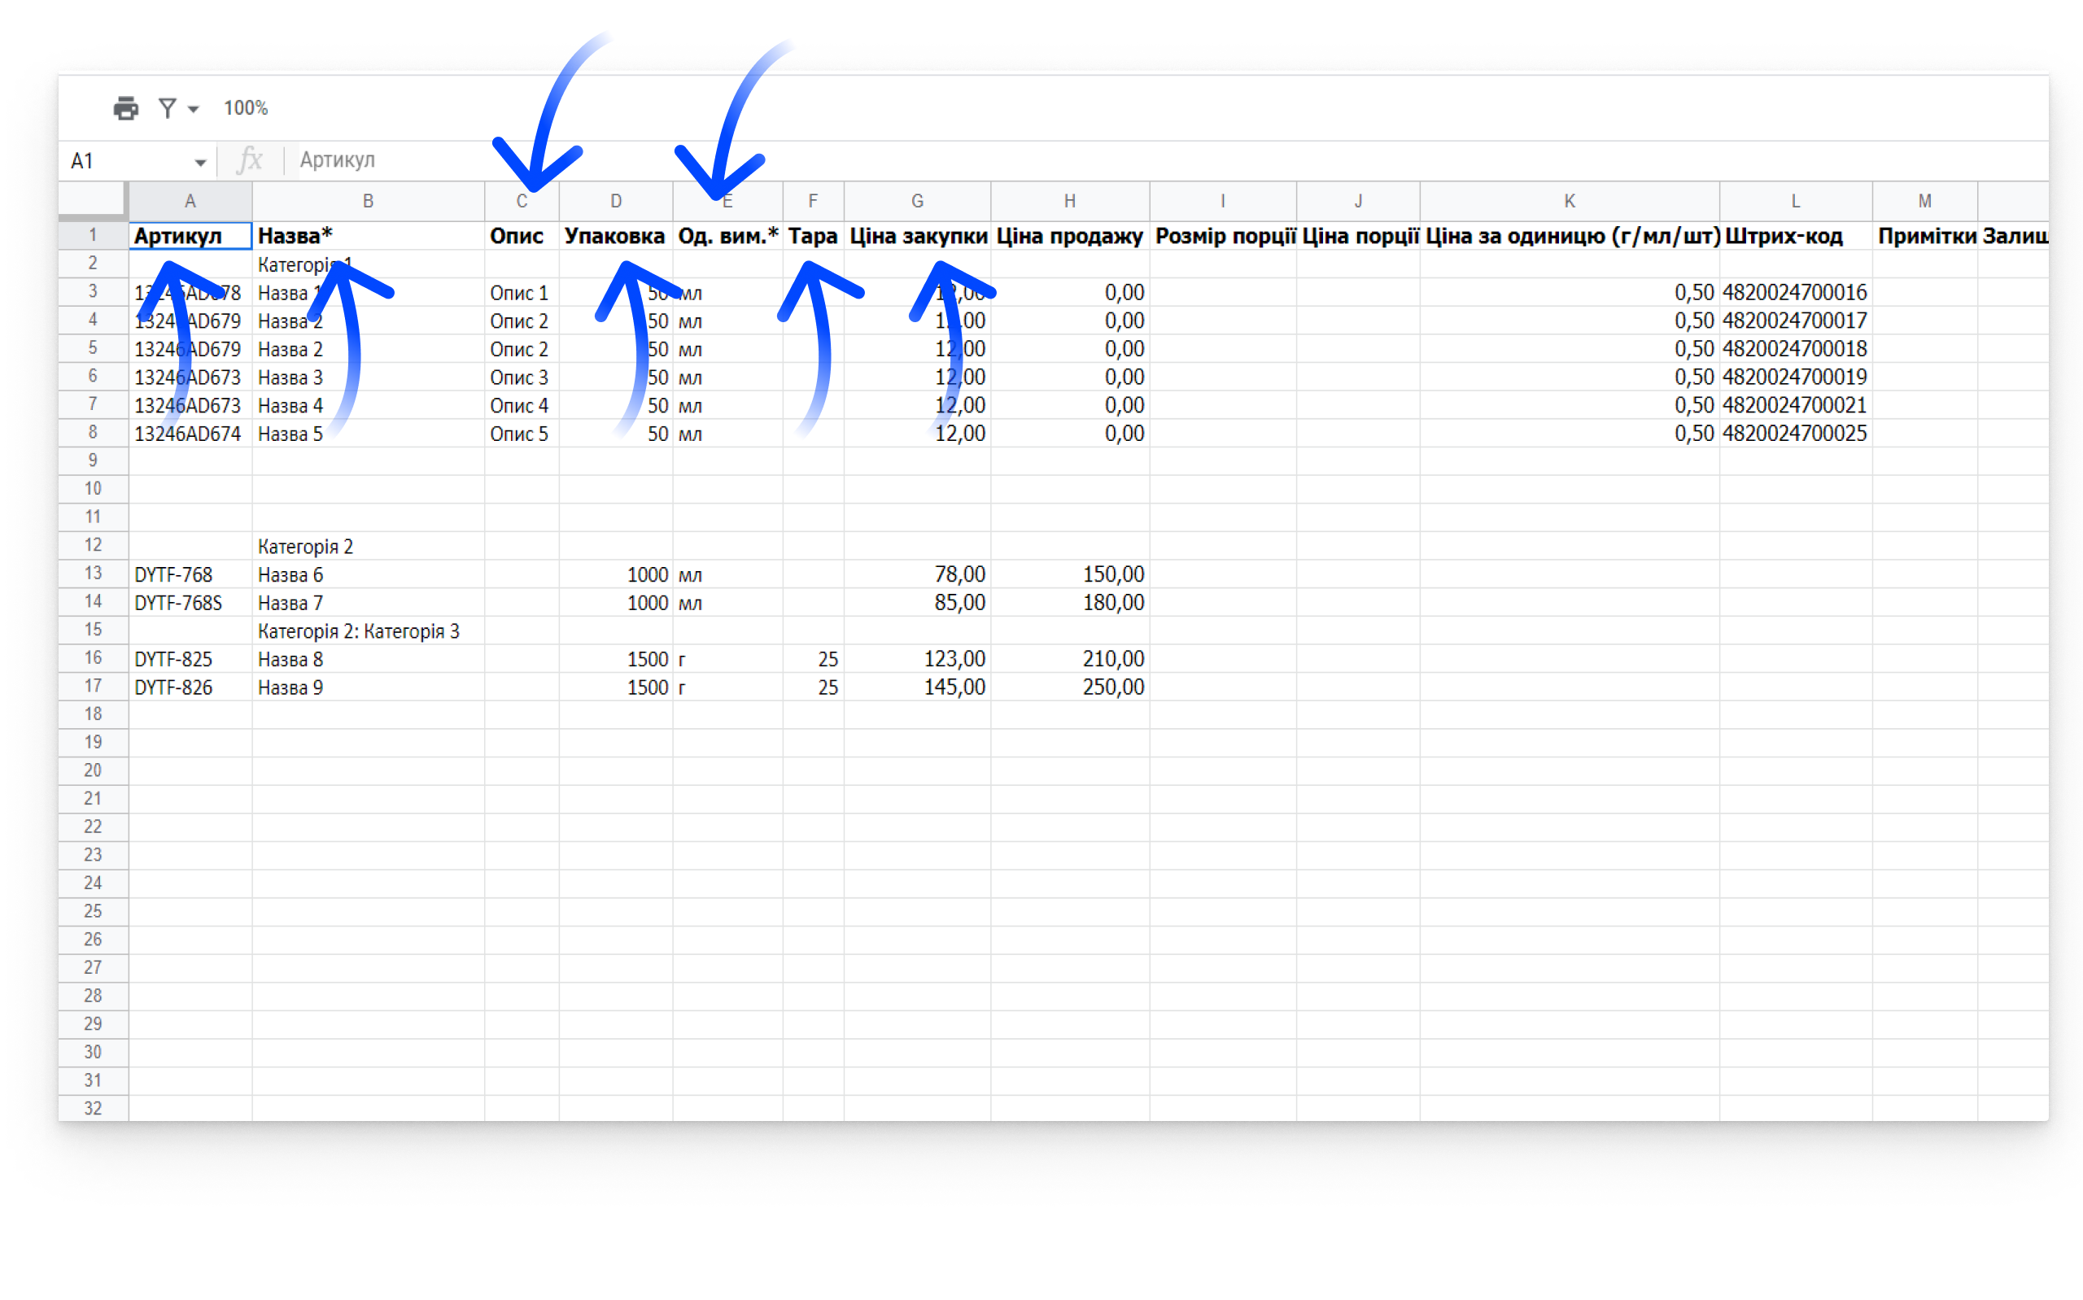
Task: Click the Артикул header cell
Action: coord(190,236)
